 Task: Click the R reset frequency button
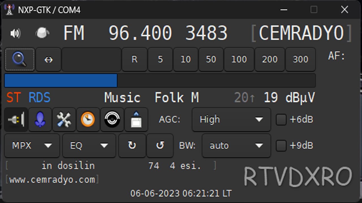134,59
